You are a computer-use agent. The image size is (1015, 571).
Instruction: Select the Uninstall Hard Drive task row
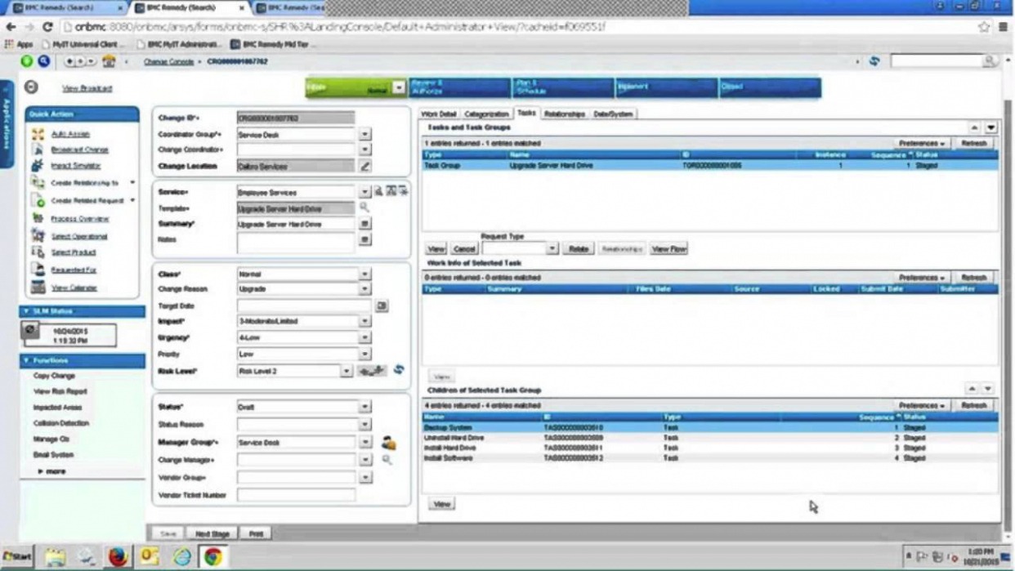click(x=710, y=438)
